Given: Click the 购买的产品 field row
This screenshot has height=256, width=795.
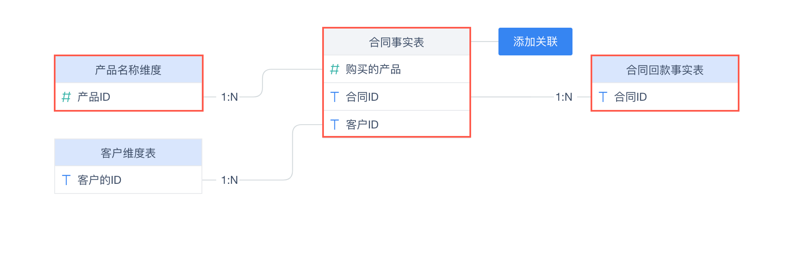Looking at the screenshot, I should coord(396,69).
